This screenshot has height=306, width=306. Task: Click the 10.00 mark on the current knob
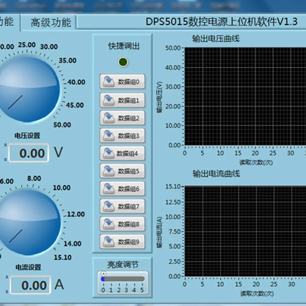click(62, 188)
